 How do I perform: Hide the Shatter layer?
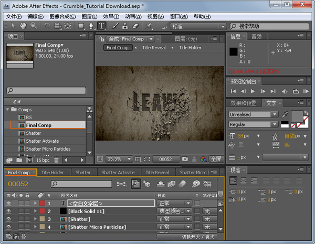pyautogui.click(x=8, y=219)
